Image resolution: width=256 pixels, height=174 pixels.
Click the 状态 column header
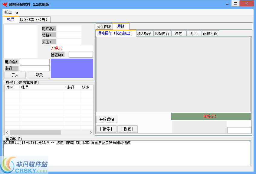coord(87,87)
